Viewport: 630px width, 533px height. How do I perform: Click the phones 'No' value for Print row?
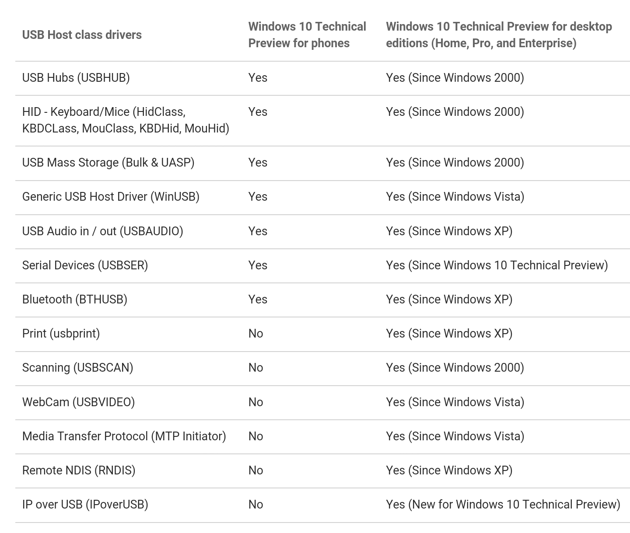pos(256,334)
